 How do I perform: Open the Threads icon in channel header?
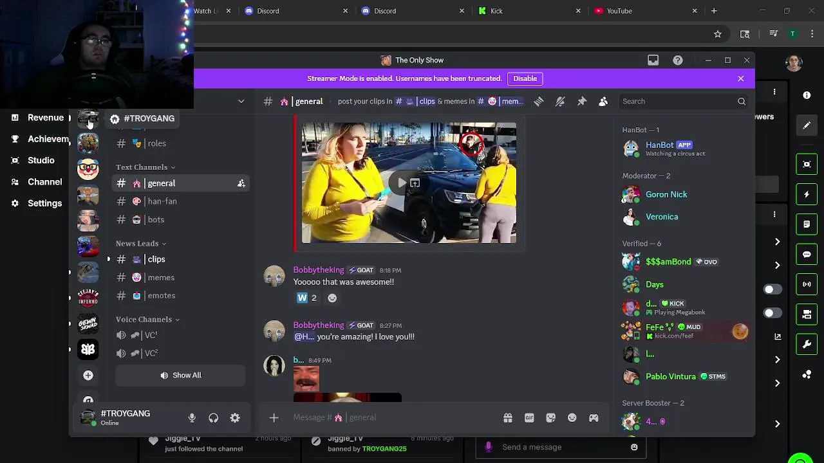[x=538, y=102]
